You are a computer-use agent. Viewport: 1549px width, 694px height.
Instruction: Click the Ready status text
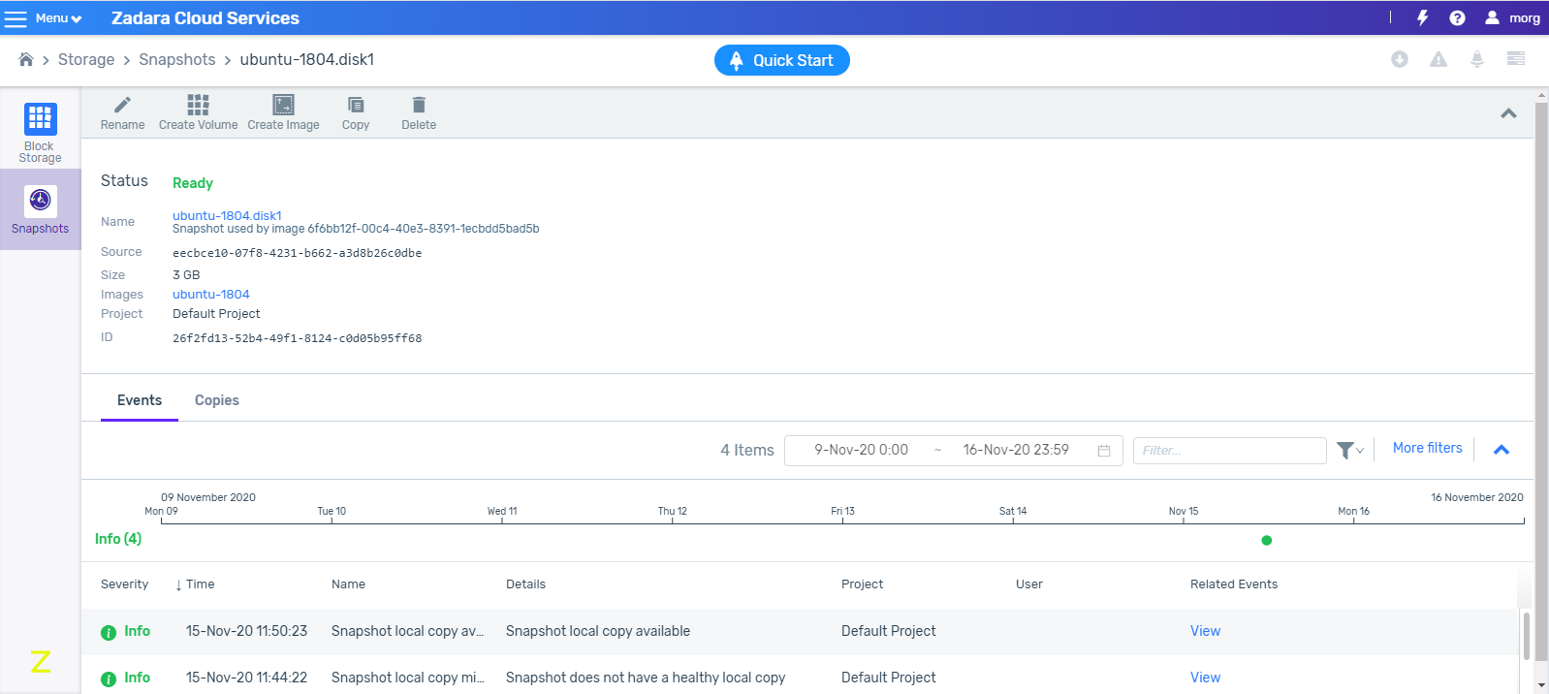tap(193, 183)
